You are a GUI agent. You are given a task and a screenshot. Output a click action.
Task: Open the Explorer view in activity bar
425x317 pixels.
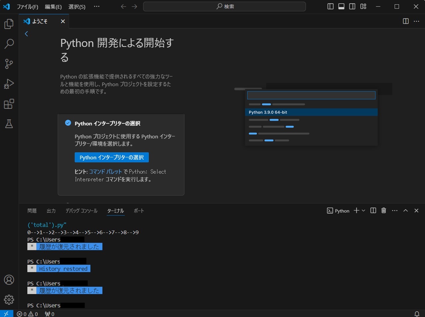[9, 24]
